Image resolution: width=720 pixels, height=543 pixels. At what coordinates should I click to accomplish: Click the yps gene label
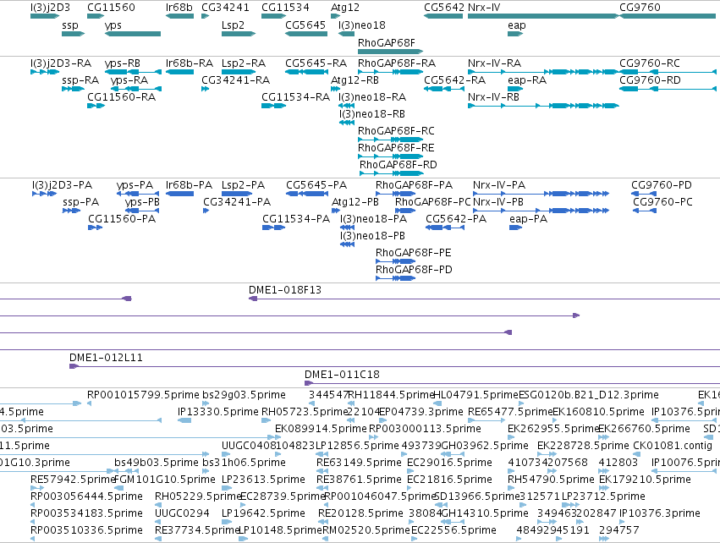click(x=113, y=25)
